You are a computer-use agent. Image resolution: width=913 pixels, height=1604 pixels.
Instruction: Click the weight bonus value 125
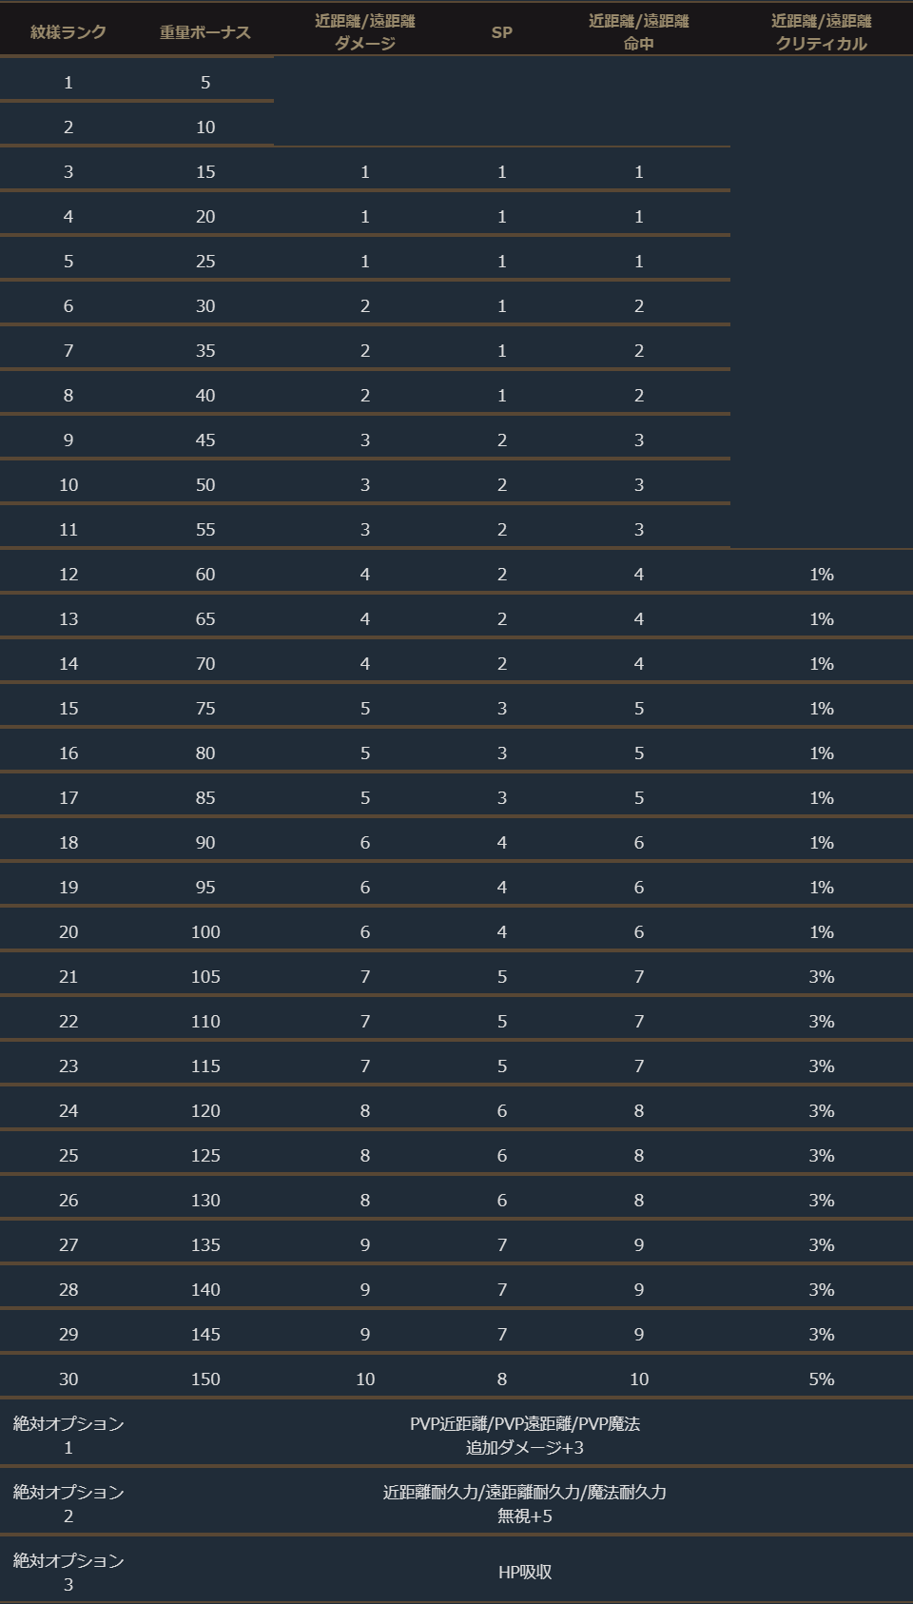click(205, 1155)
